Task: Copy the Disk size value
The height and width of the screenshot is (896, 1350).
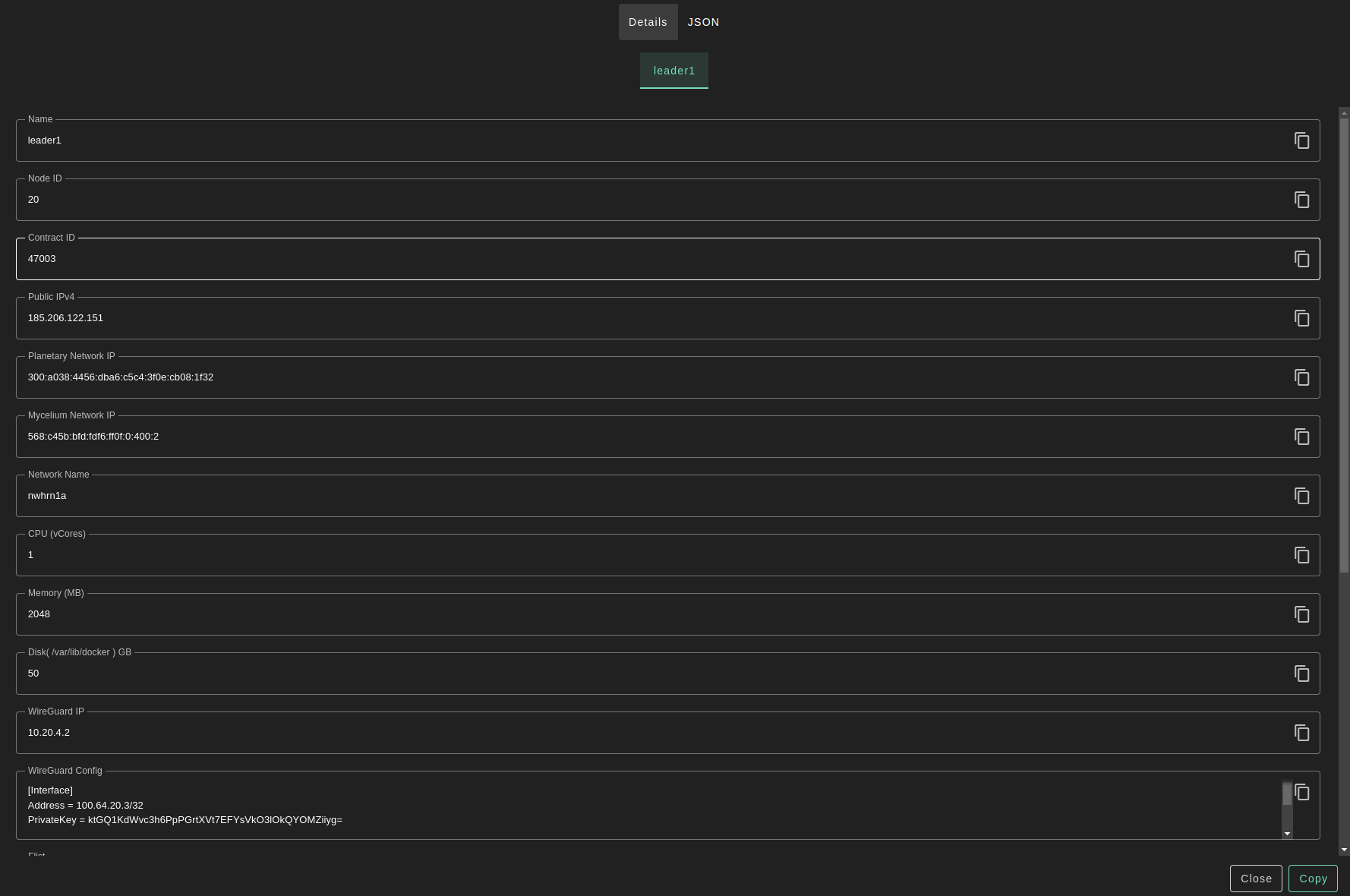Action: pos(1301,674)
